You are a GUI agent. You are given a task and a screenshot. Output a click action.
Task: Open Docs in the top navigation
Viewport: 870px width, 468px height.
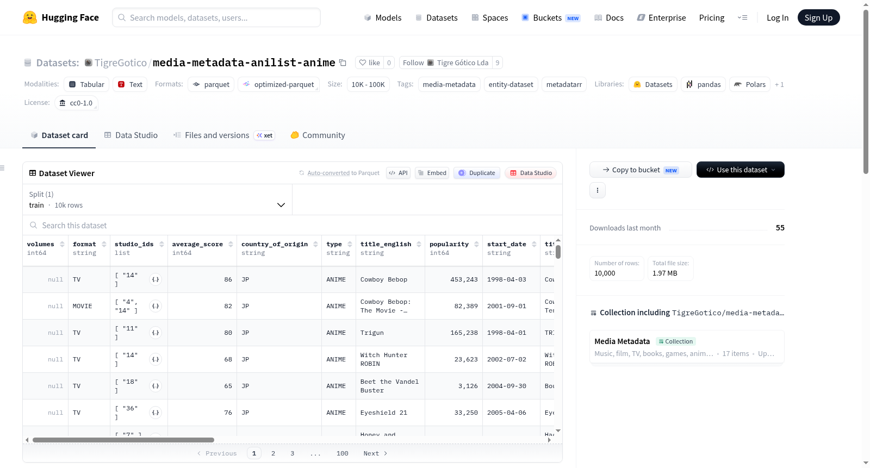(x=609, y=17)
